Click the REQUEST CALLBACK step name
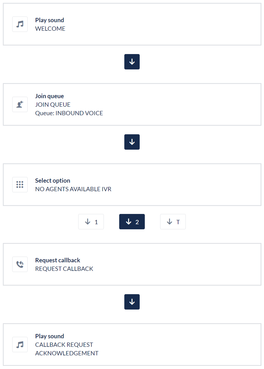 coord(64,269)
